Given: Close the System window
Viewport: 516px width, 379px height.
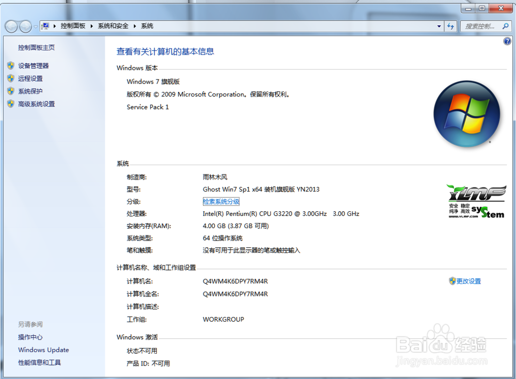Looking at the screenshot, I should [x=501, y=8].
